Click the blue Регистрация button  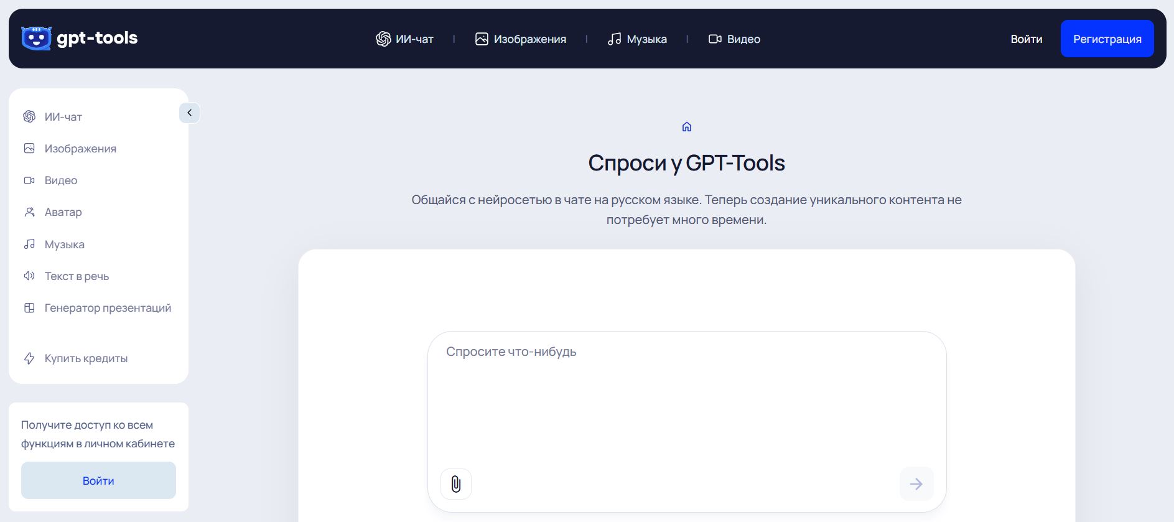coord(1107,39)
